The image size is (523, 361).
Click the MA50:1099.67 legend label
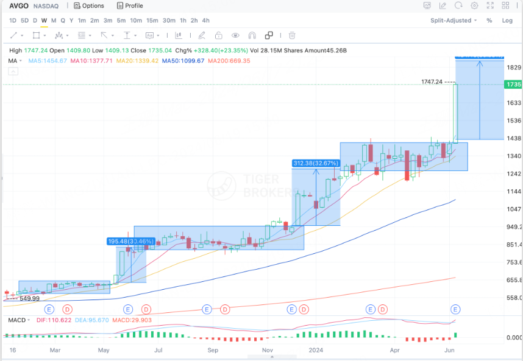(x=183, y=61)
